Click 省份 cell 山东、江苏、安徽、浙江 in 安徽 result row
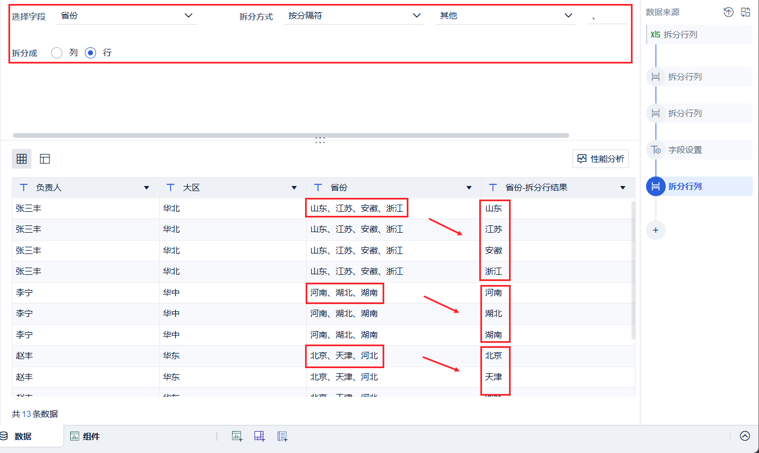759x453 pixels. 393,250
